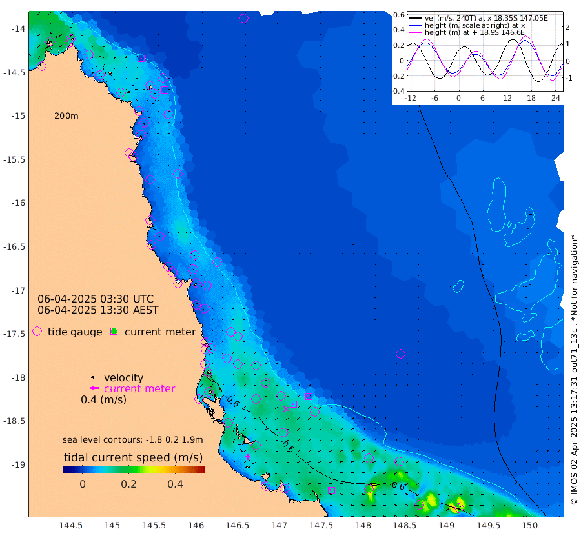Click the 'tidal current speed (m/s)' title
Screen dimensions: 581x538
(134, 457)
